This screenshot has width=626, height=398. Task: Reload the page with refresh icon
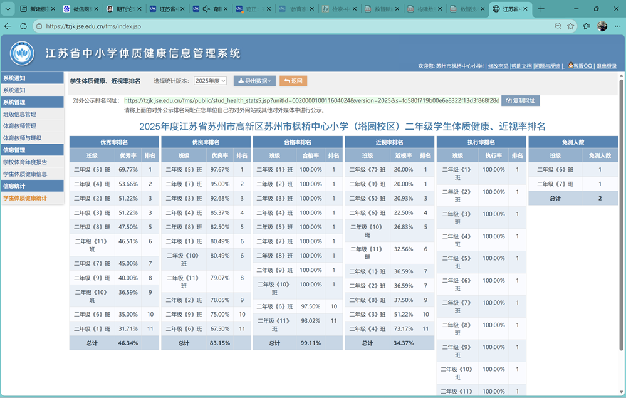24,26
